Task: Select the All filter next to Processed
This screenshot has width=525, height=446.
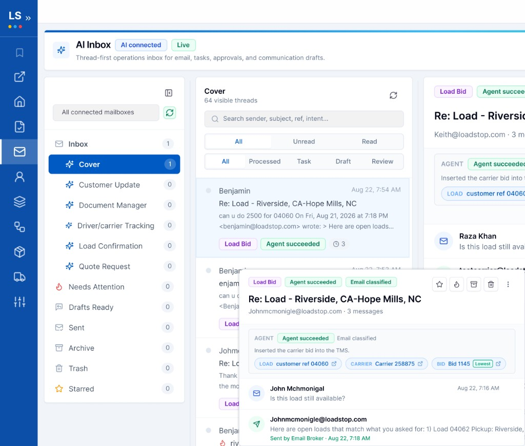Action: [226, 161]
